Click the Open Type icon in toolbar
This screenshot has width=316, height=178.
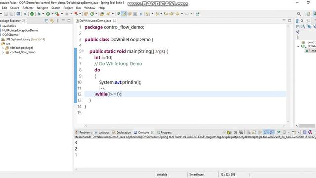[x=102, y=14]
